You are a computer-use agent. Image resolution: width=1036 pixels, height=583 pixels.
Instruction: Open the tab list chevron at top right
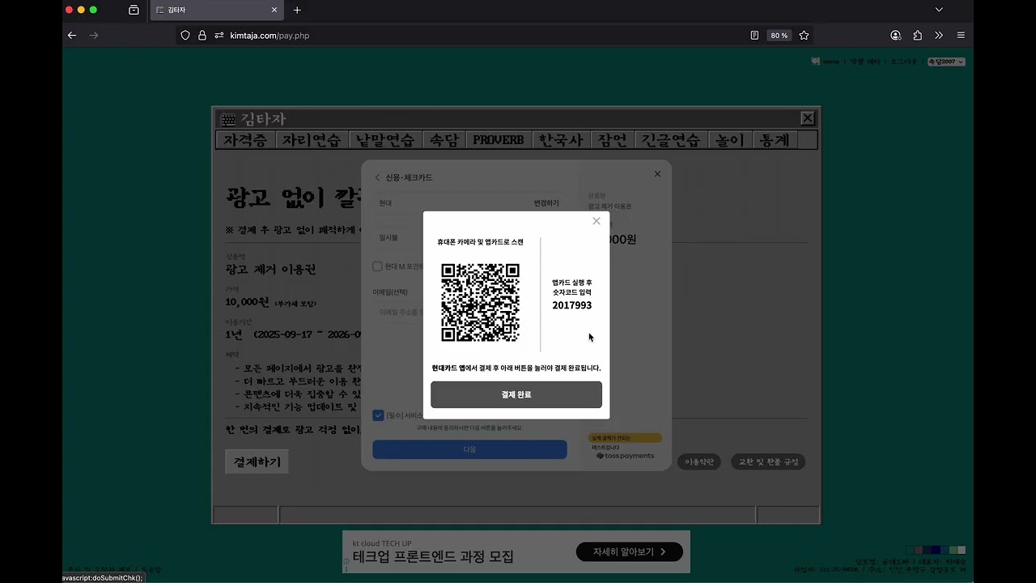pos(938,9)
